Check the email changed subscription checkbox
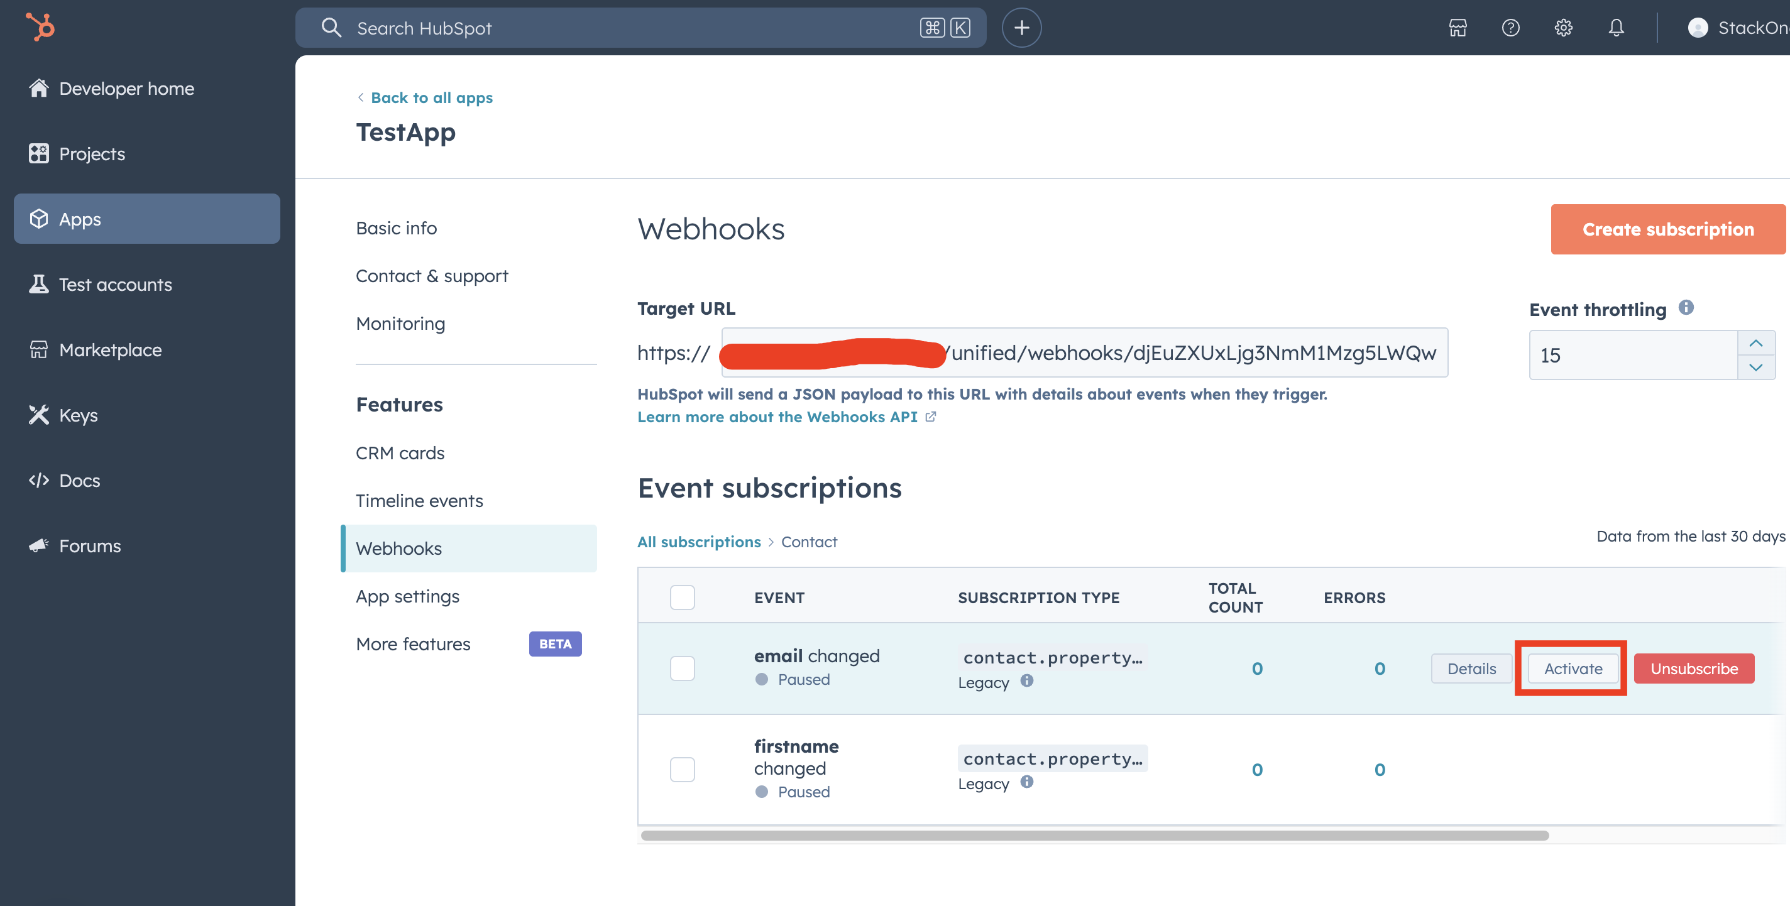 (682, 669)
